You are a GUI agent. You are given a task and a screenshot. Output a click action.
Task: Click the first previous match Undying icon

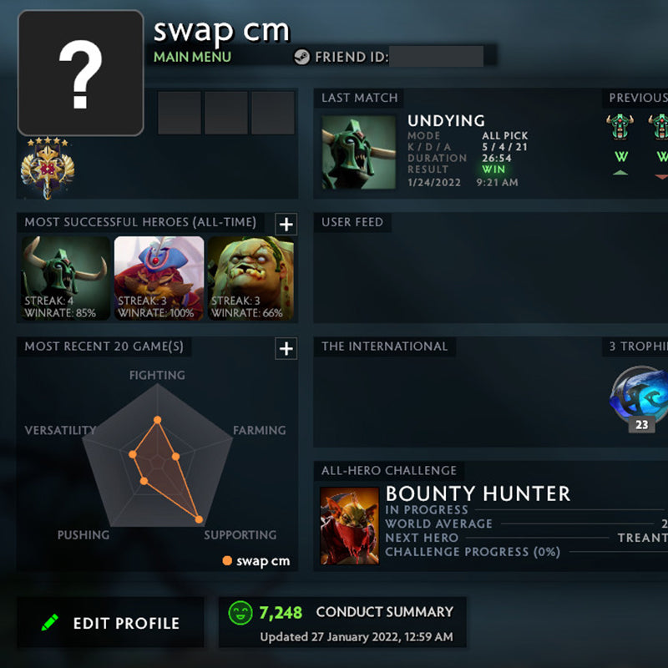(620, 127)
